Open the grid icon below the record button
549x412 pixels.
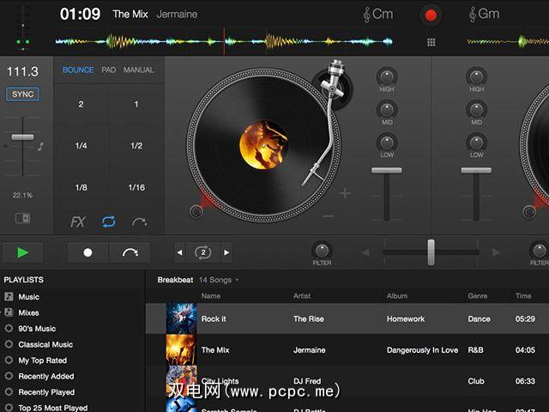click(x=431, y=42)
